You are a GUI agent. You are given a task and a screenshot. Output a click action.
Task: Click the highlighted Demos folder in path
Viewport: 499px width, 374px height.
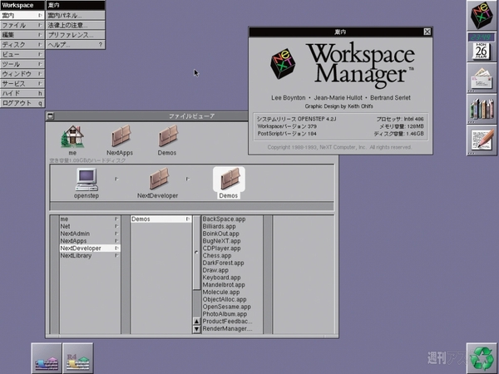[229, 183]
